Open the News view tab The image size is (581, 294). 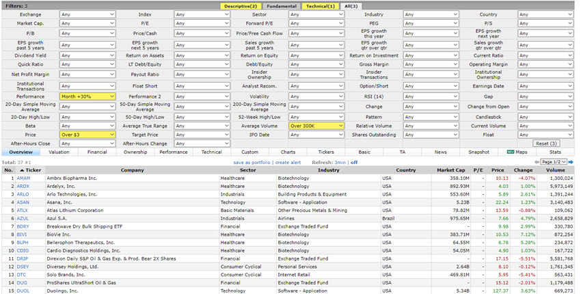pyautogui.click(x=441, y=152)
